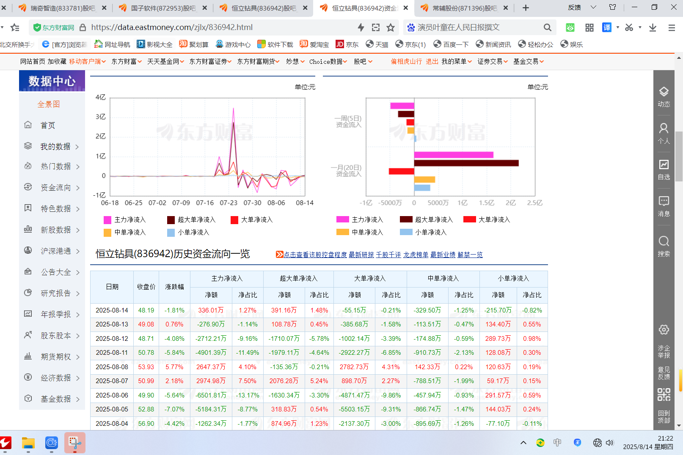Click the lightning speed-mode icon
683x455 pixels.
click(x=361, y=27)
